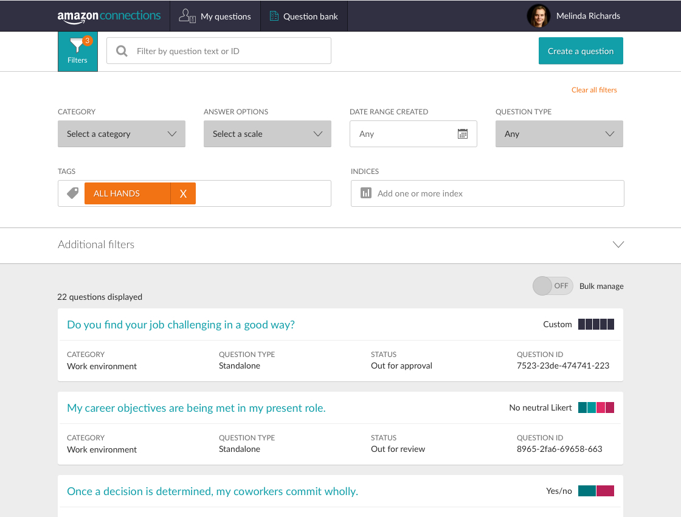Screen dimensions: 681x517
Task: Click the search magnifier icon
Action: tap(122, 50)
